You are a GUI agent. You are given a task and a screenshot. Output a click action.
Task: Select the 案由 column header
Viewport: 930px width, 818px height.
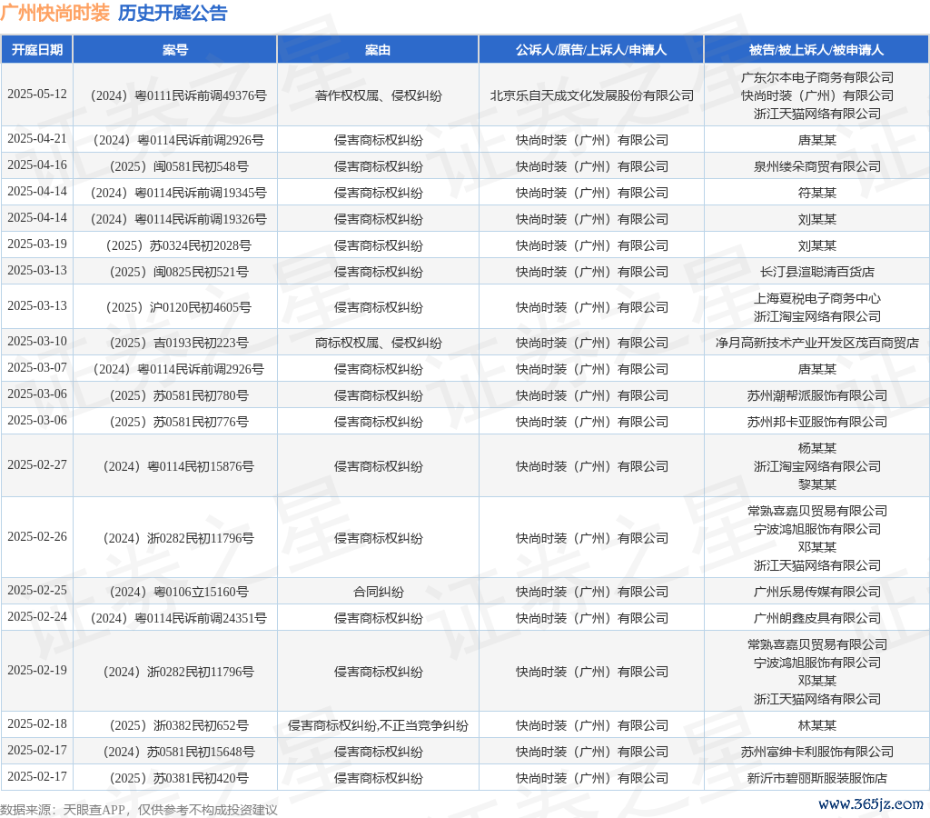coord(378,50)
